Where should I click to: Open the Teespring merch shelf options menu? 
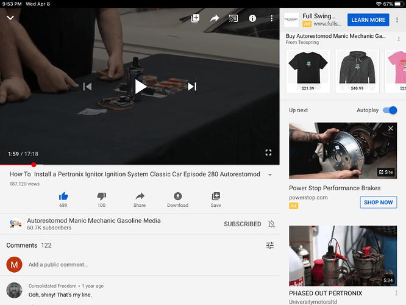click(399, 39)
